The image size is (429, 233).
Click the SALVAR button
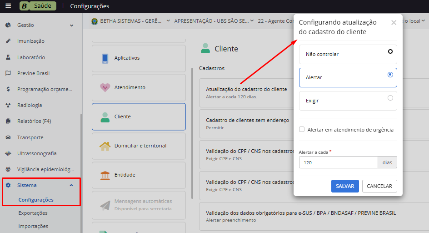pyautogui.click(x=345, y=186)
